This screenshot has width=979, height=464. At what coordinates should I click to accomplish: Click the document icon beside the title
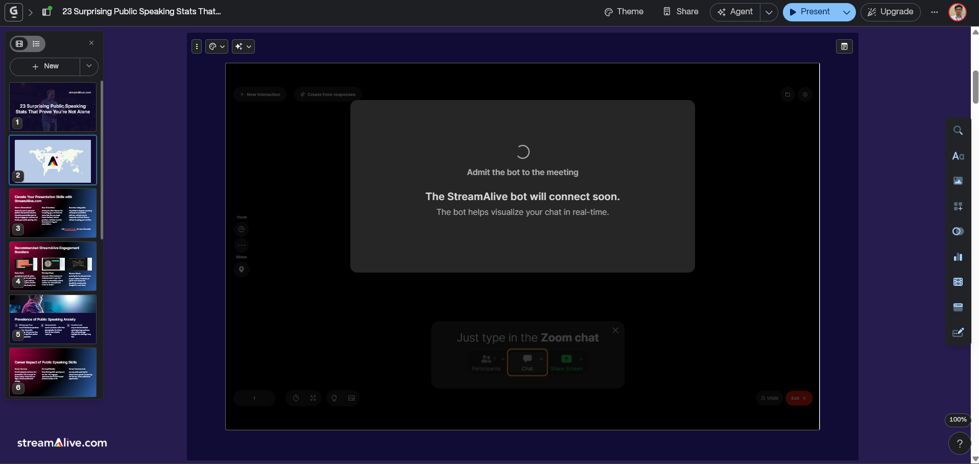click(x=47, y=11)
